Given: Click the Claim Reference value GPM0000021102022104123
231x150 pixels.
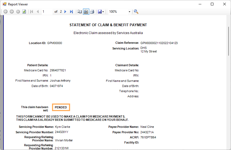Looking at the screenshot, I should pos(159,43).
